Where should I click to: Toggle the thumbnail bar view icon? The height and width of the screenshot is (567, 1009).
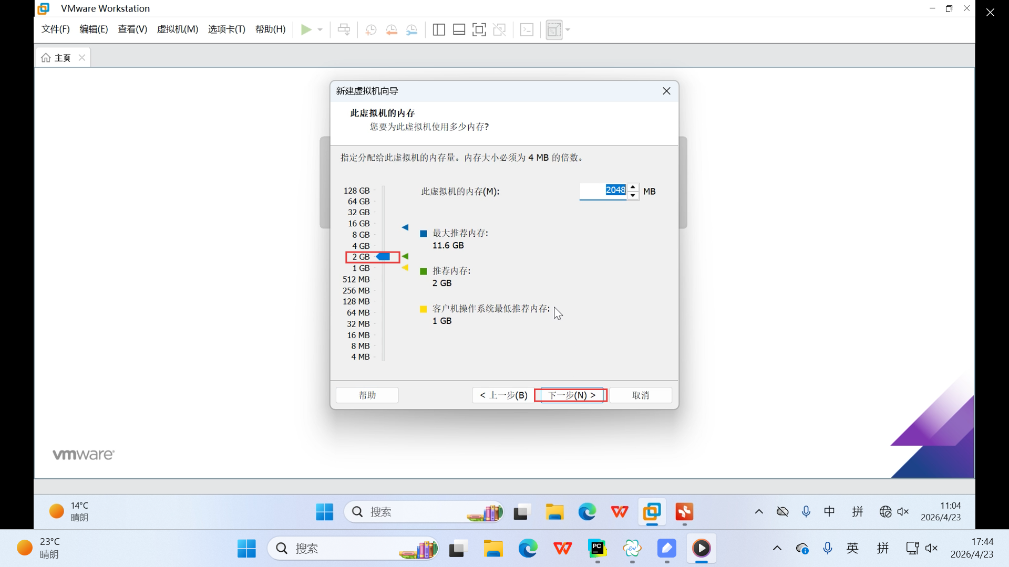459,30
